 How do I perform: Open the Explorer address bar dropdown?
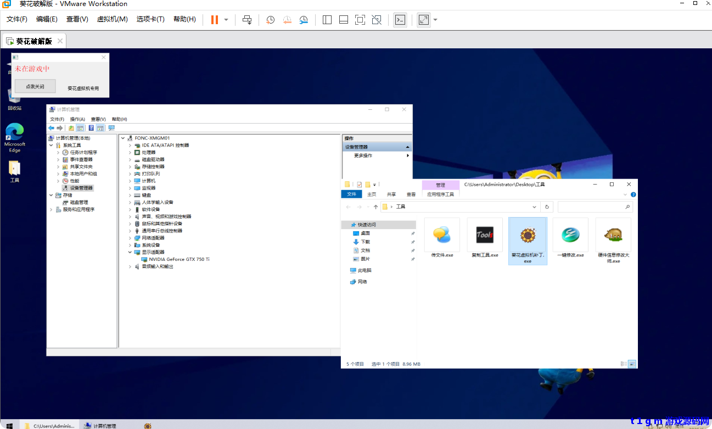(x=534, y=207)
